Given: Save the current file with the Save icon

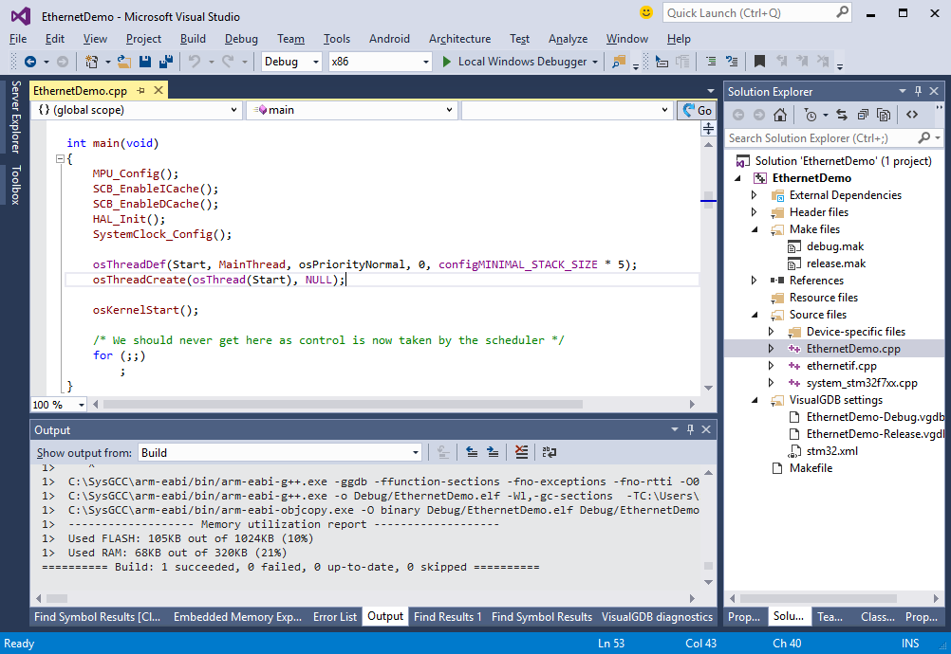Looking at the screenshot, I should click(145, 62).
